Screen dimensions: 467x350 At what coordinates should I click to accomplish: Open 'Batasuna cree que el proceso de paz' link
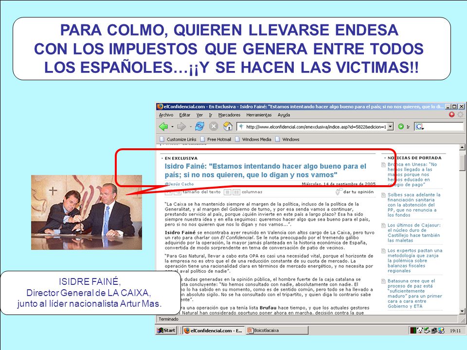[x=414, y=294]
